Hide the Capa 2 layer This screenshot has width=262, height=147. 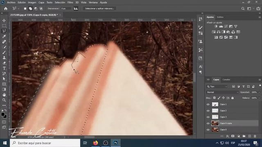click(208, 111)
